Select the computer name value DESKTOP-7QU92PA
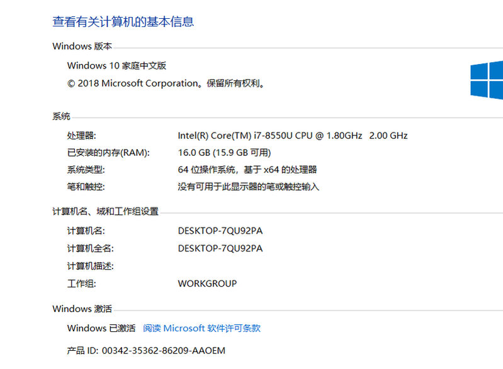This screenshot has height=369, width=503. 220,231
